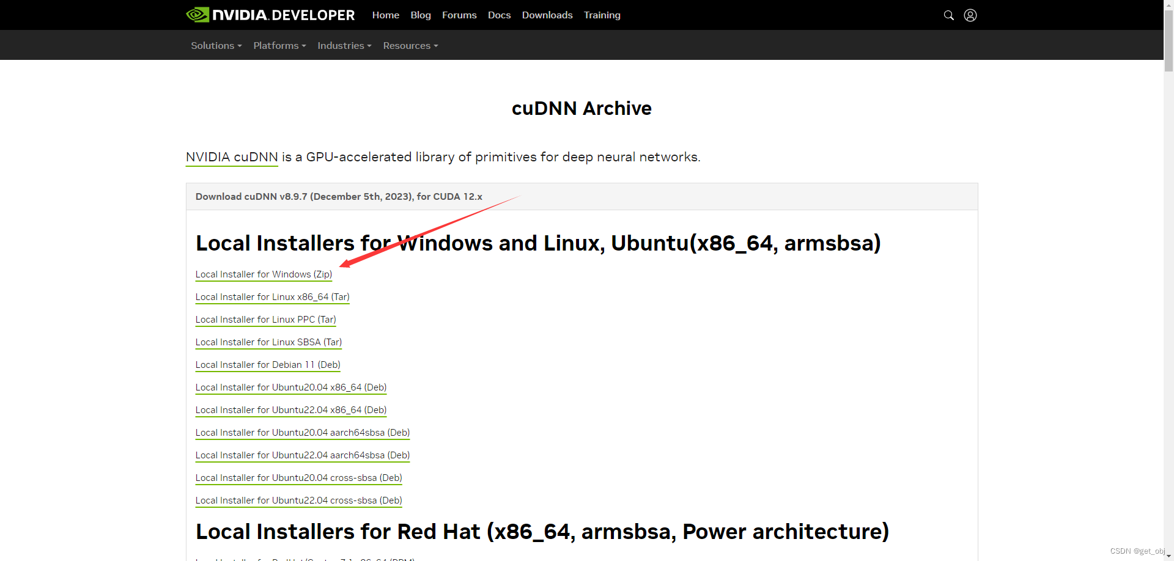Download Ubuntu22.04 aarch64sbsa (Deb) installer
The height and width of the screenshot is (561, 1174).
point(303,455)
